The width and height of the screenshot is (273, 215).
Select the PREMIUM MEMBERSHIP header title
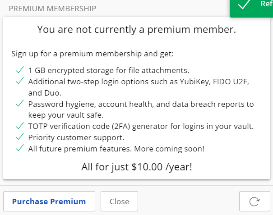52,9
